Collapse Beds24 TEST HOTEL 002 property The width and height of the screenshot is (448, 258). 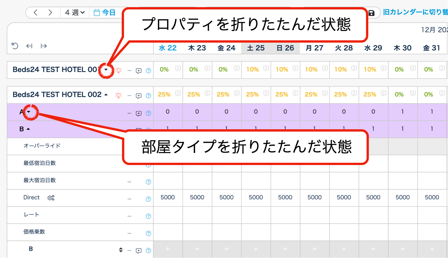pos(106,95)
